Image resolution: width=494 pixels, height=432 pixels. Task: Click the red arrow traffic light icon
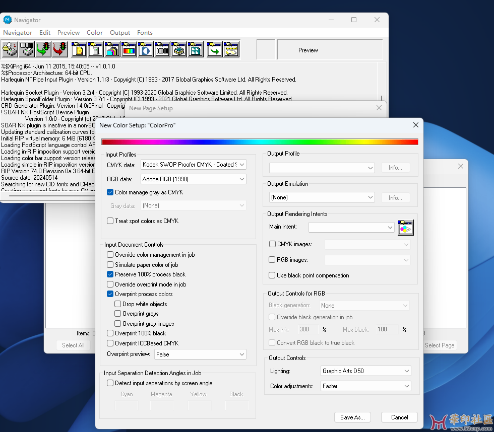tap(60, 49)
